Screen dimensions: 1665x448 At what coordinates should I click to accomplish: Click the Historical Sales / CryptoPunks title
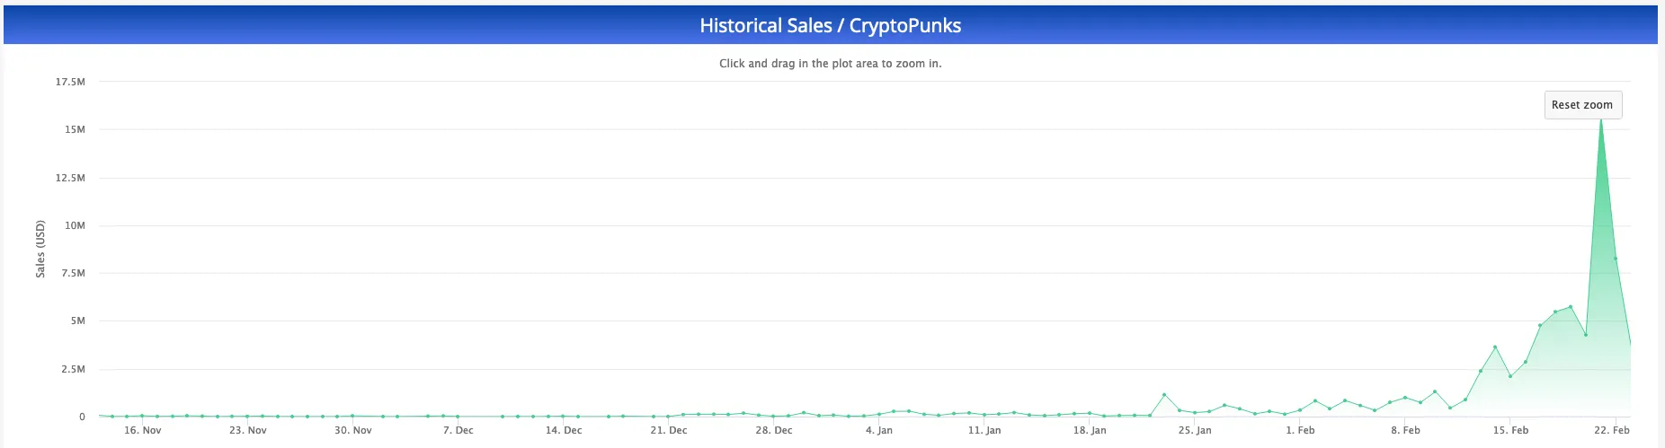pyautogui.click(x=831, y=26)
